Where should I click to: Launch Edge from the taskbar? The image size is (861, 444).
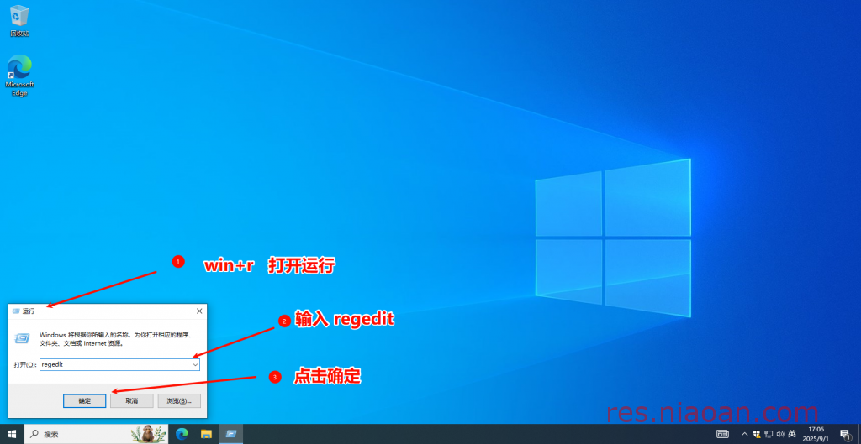(x=182, y=434)
